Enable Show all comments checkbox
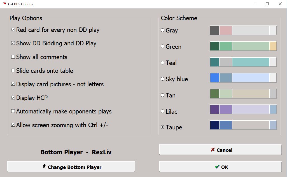Viewport: 287px width, 177px height. pos(13,57)
